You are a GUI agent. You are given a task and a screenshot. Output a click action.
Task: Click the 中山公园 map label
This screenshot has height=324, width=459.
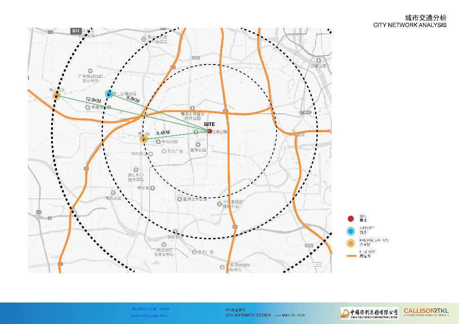[170, 142]
